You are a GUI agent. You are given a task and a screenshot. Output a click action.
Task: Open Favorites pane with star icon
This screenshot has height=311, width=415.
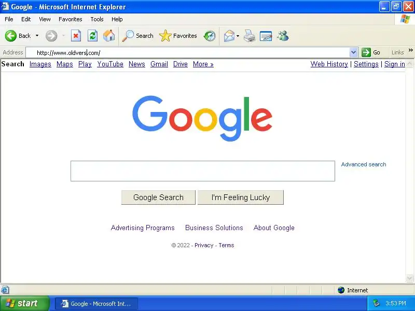[x=178, y=36]
